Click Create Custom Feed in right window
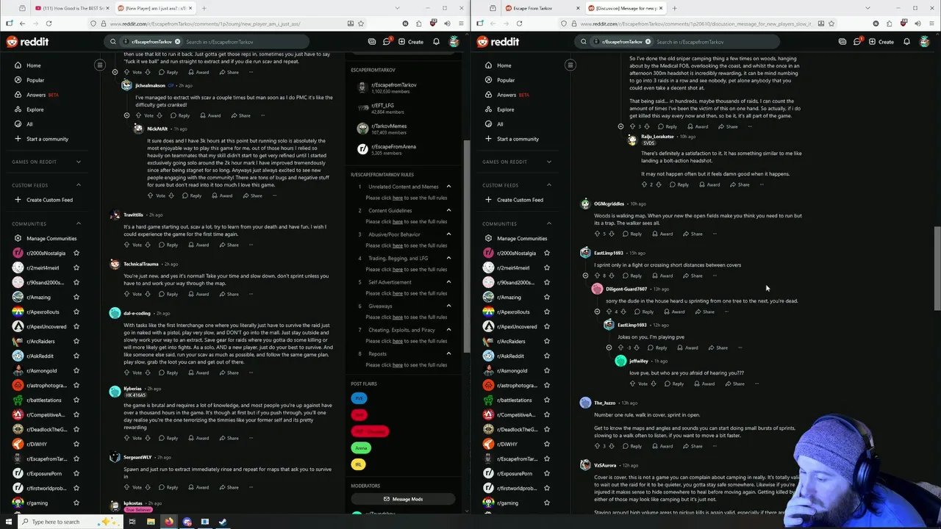The image size is (941, 529). click(513, 200)
